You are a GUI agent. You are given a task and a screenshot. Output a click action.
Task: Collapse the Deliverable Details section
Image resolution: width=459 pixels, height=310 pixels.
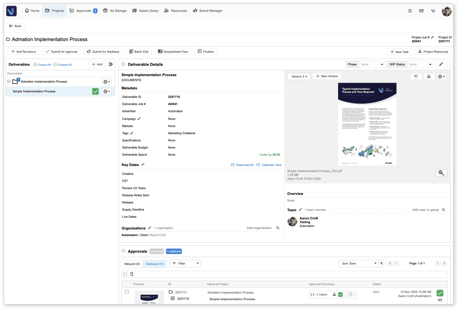coord(123,64)
